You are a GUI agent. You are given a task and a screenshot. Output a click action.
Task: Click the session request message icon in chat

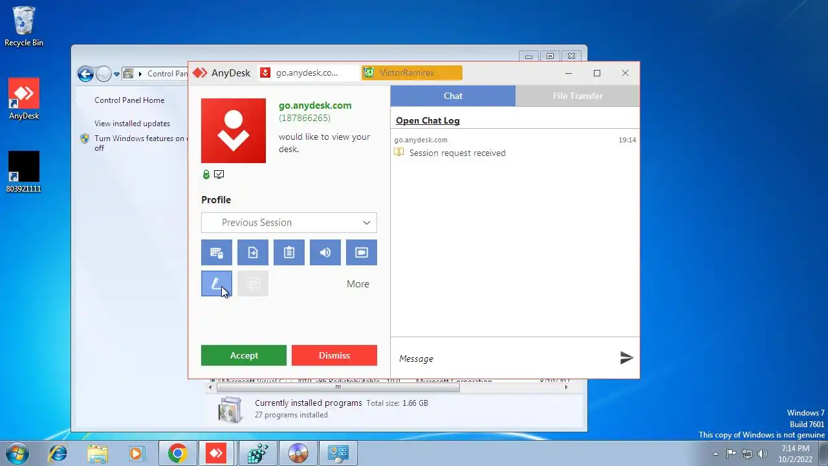(399, 153)
